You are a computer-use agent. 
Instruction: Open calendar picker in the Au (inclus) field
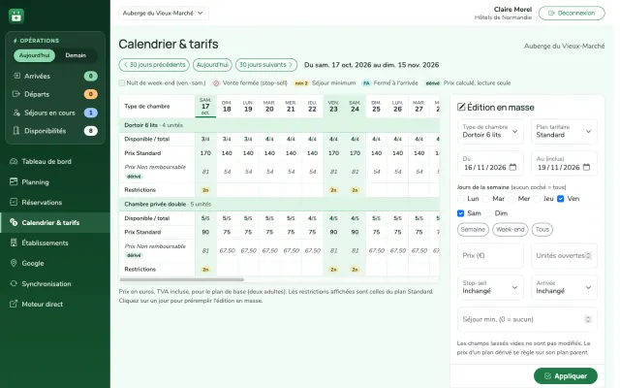point(586,167)
